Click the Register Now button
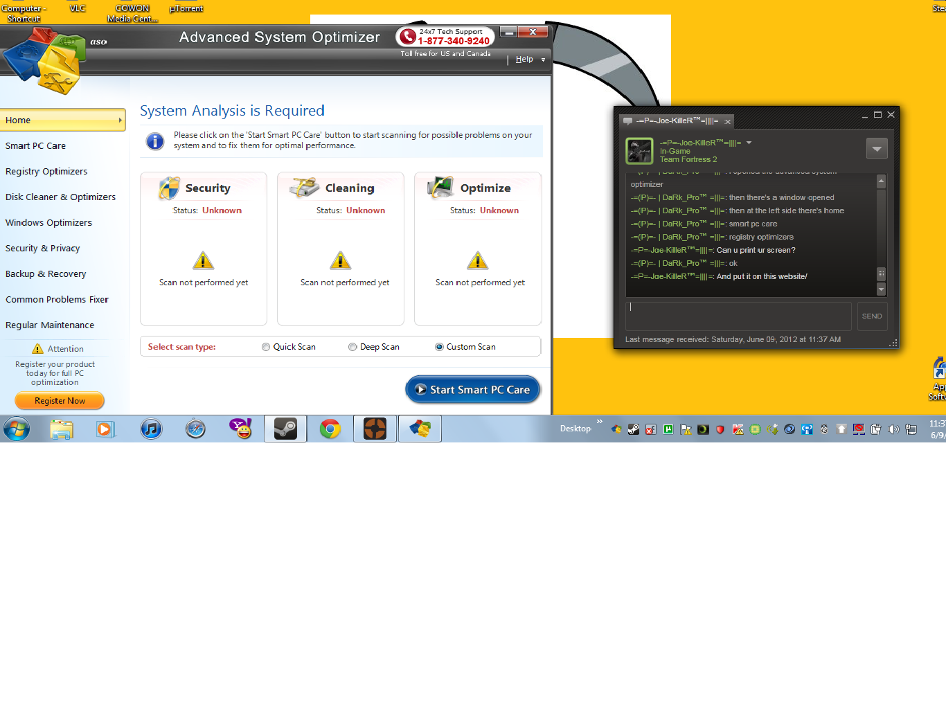 coord(60,401)
